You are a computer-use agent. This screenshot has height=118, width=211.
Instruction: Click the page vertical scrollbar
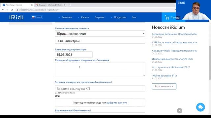click(x=210, y=63)
